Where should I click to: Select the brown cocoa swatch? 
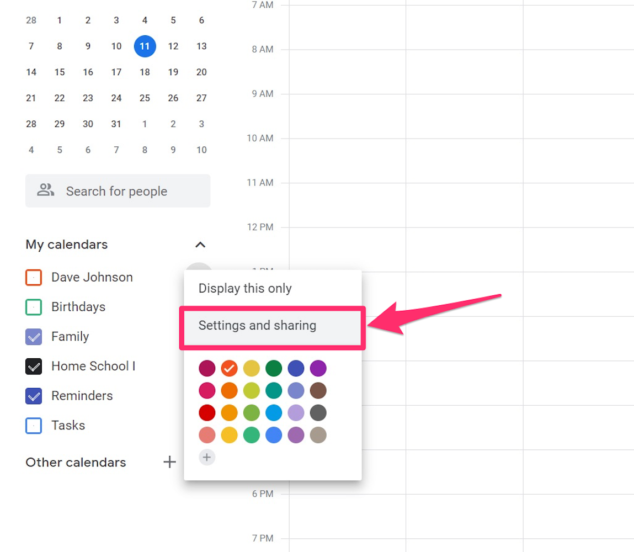[x=318, y=390]
